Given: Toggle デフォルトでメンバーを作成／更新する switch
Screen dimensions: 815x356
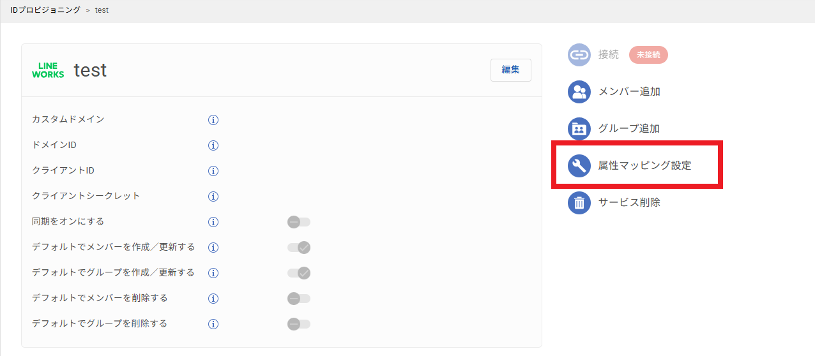Looking at the screenshot, I should click(299, 248).
